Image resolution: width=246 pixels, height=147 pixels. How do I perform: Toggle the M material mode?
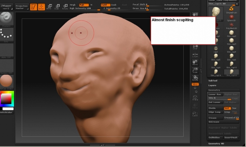[x=91, y=5]
